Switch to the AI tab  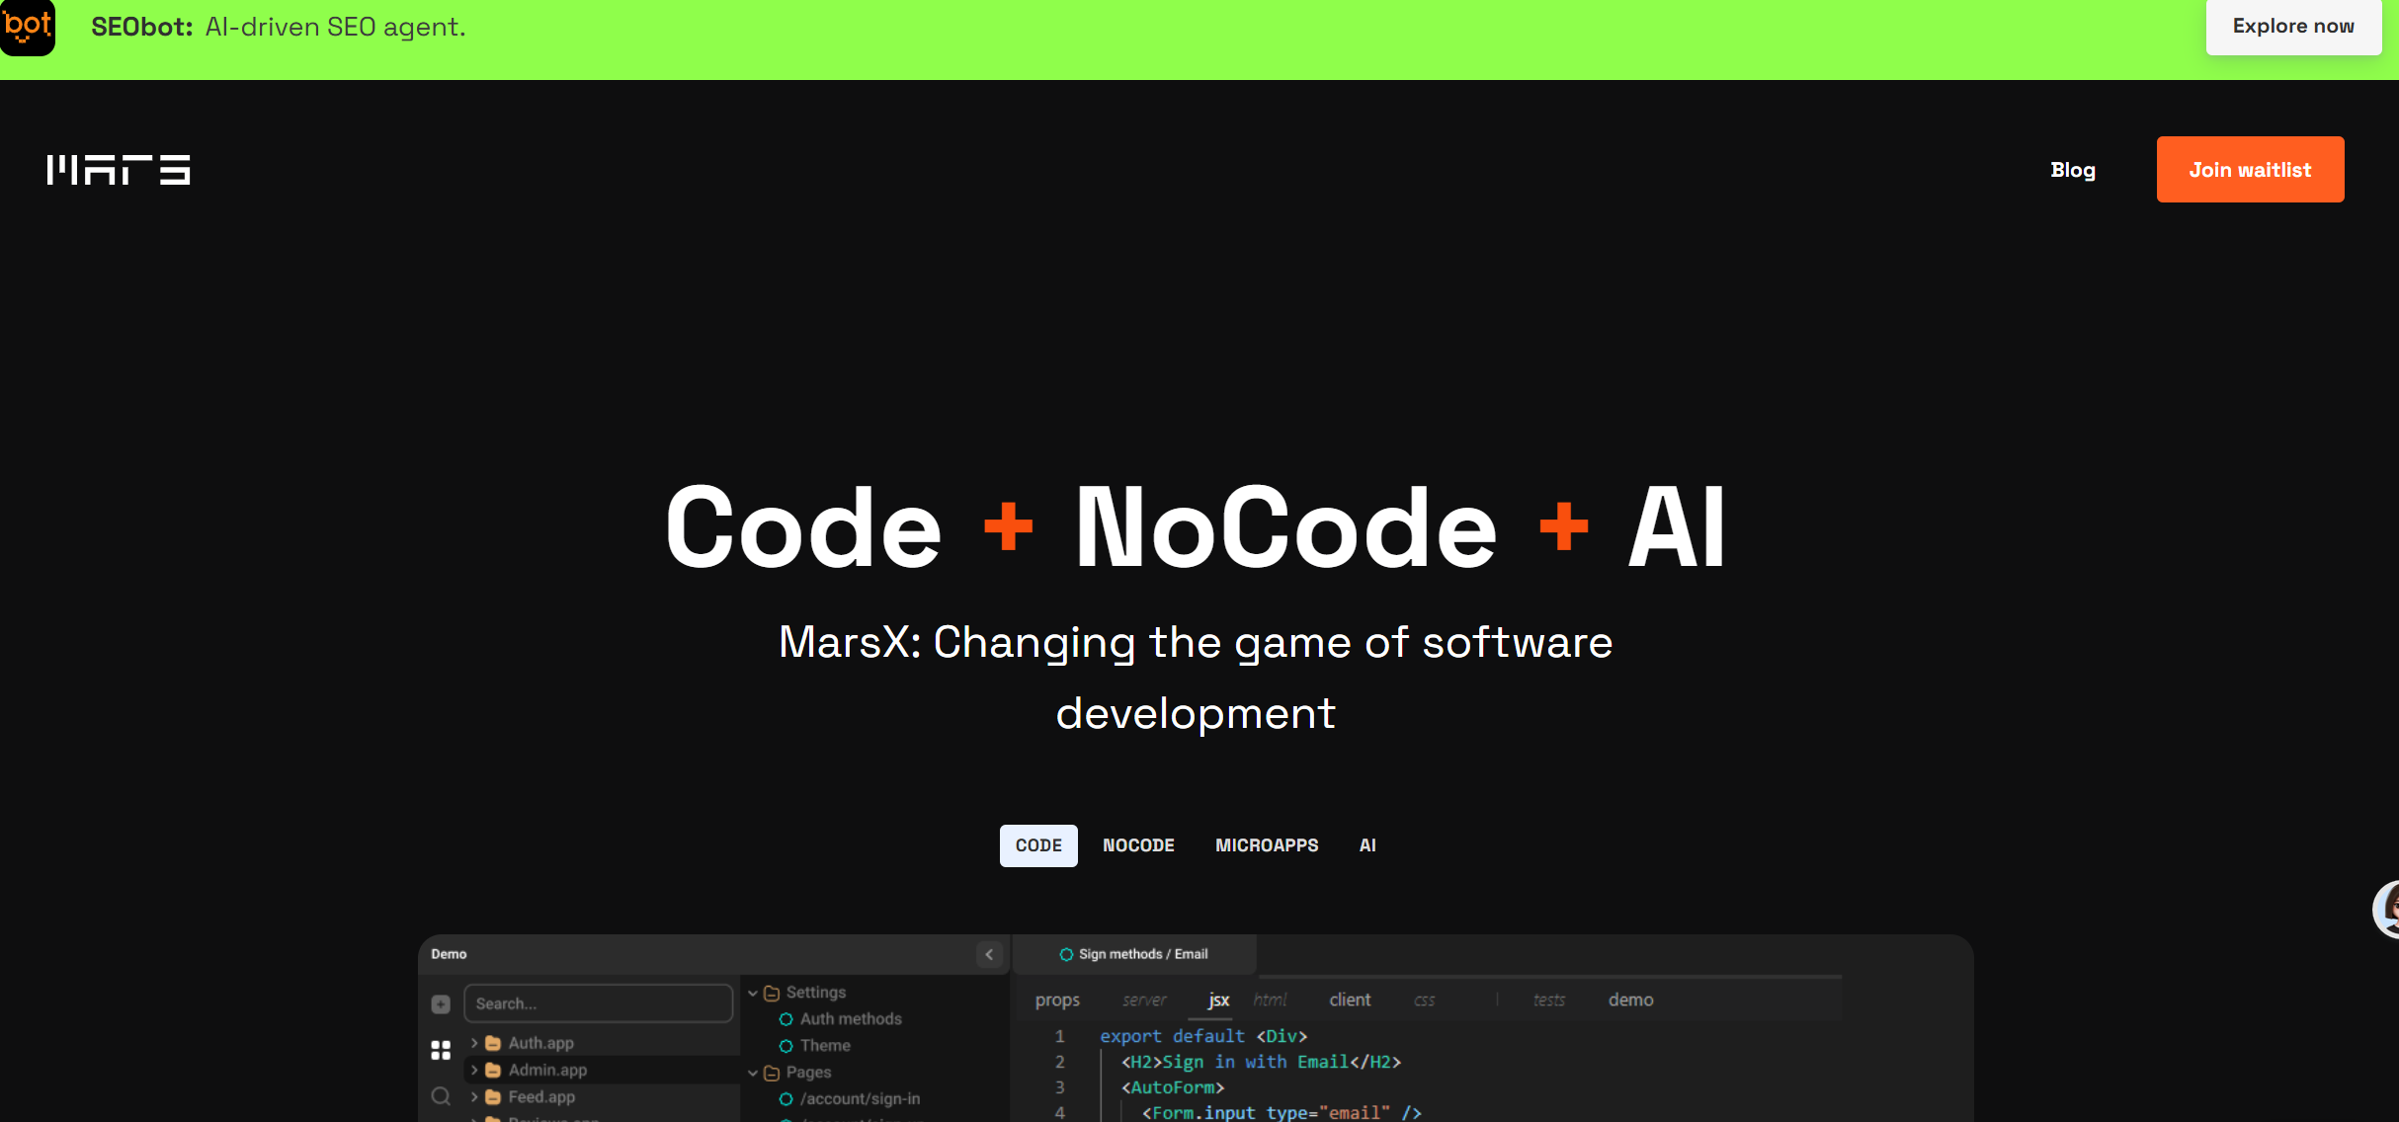pyautogui.click(x=1367, y=845)
